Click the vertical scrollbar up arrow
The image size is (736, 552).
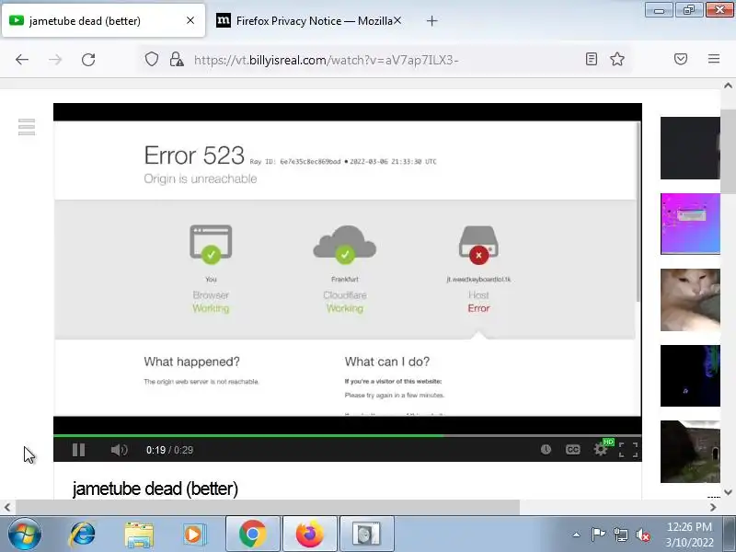[728, 86]
